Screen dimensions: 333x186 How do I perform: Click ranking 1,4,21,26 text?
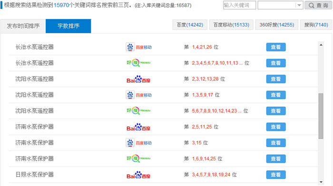click(202, 47)
